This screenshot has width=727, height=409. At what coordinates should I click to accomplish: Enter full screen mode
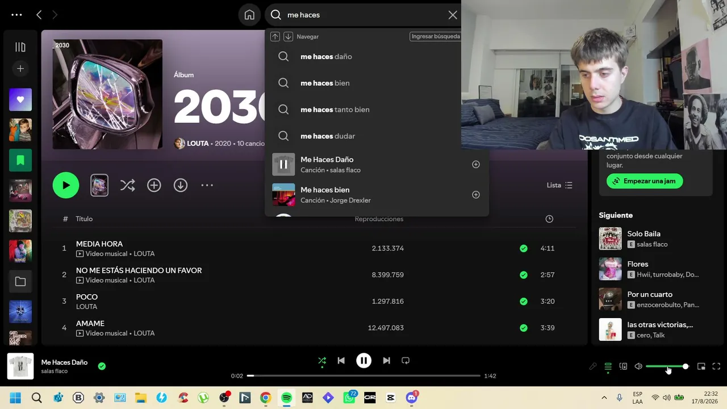(716, 366)
